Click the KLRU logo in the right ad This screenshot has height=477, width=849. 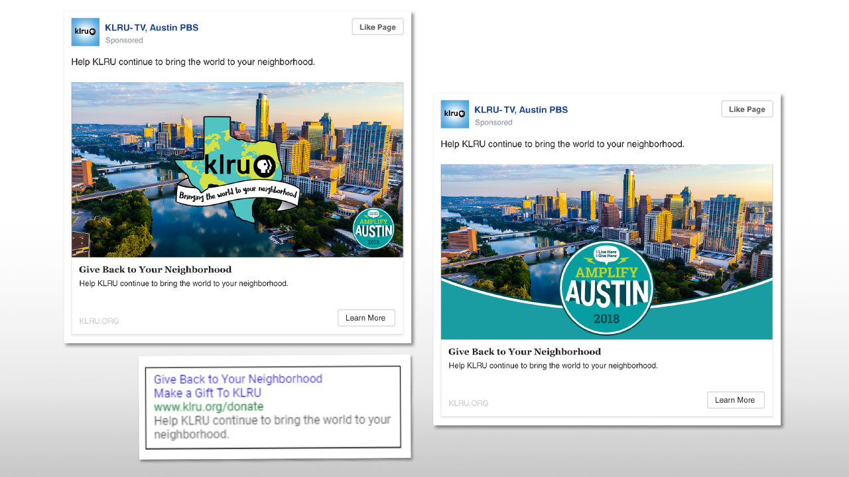click(x=455, y=114)
